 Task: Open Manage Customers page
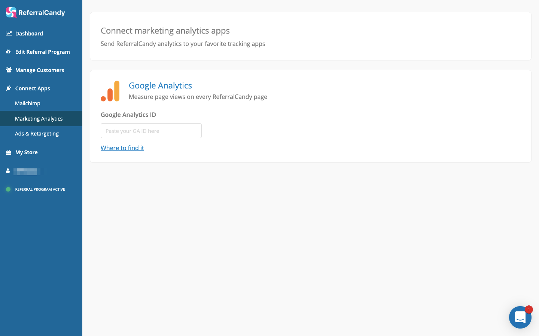point(40,70)
